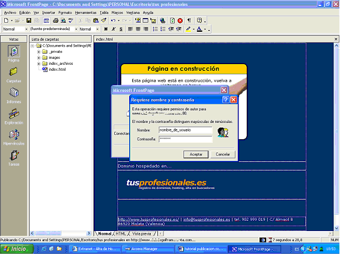Viewport: 340px width, 255px height.
Task: Open the Herramientas menu
Action: tap(85, 13)
